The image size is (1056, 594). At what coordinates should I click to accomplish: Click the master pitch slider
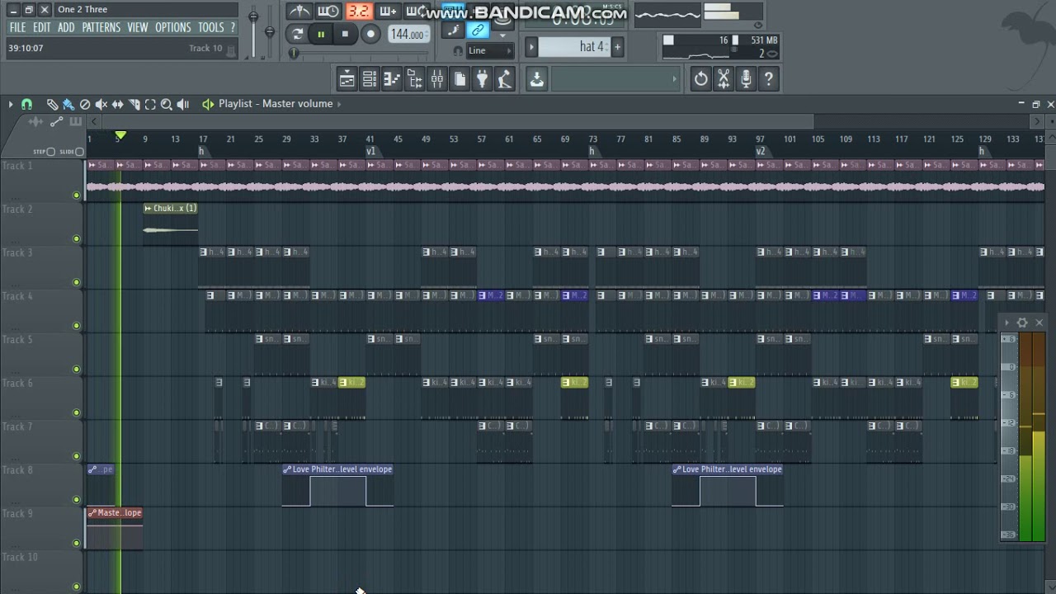click(x=269, y=33)
